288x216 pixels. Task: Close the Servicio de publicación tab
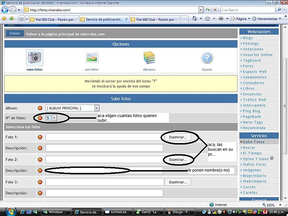click(x=126, y=19)
